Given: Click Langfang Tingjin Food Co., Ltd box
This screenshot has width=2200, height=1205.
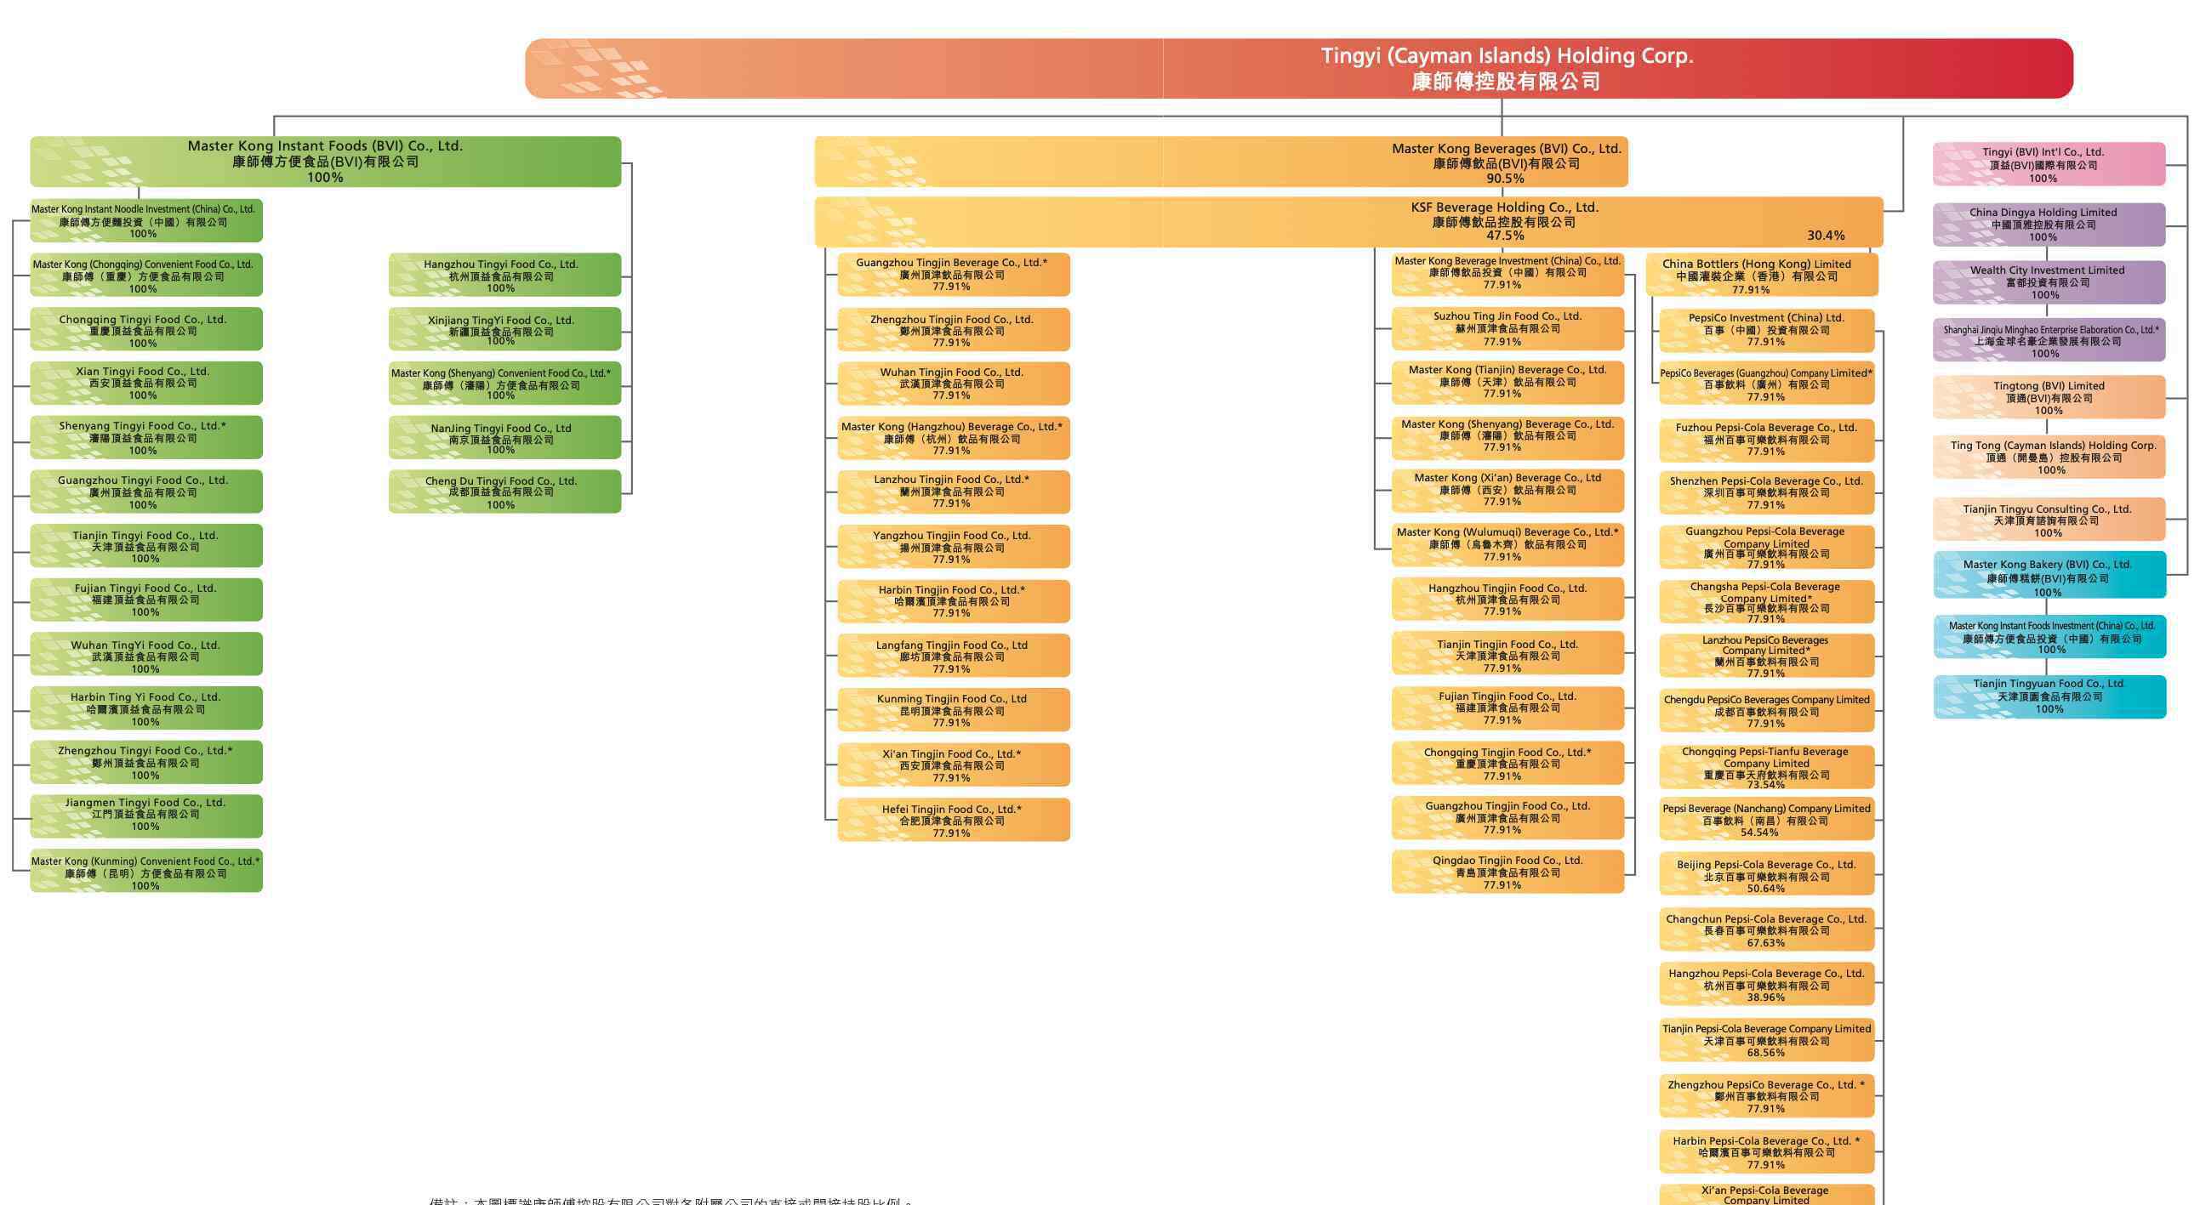Looking at the screenshot, I should click(954, 656).
